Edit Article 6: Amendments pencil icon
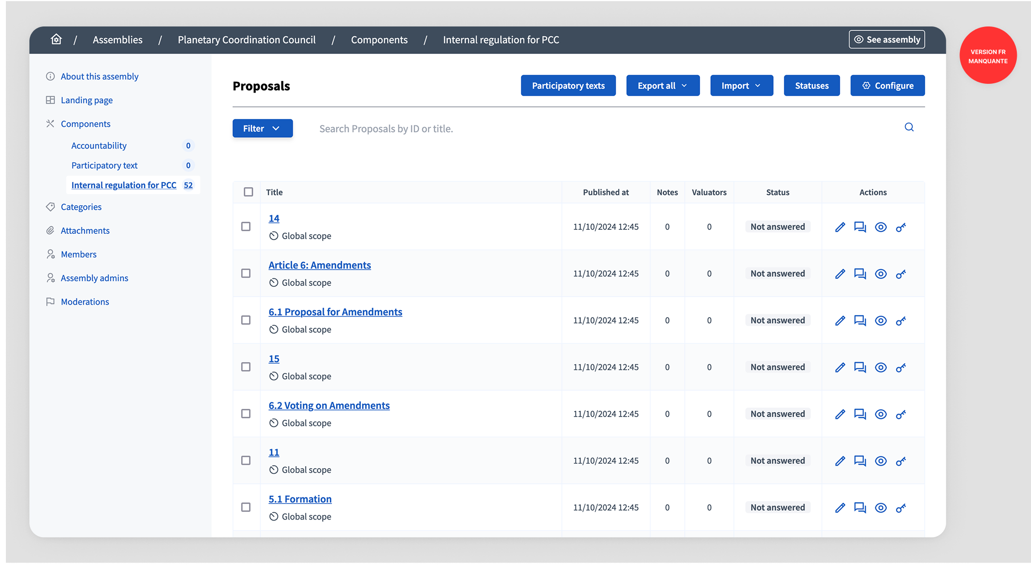This screenshot has height=570, width=1031. pyautogui.click(x=840, y=274)
